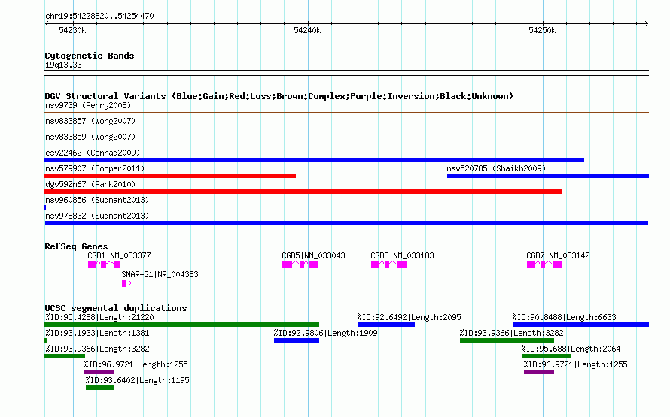Click the CGB8|NM_033183 gene label
670x417 pixels.
[402, 255]
